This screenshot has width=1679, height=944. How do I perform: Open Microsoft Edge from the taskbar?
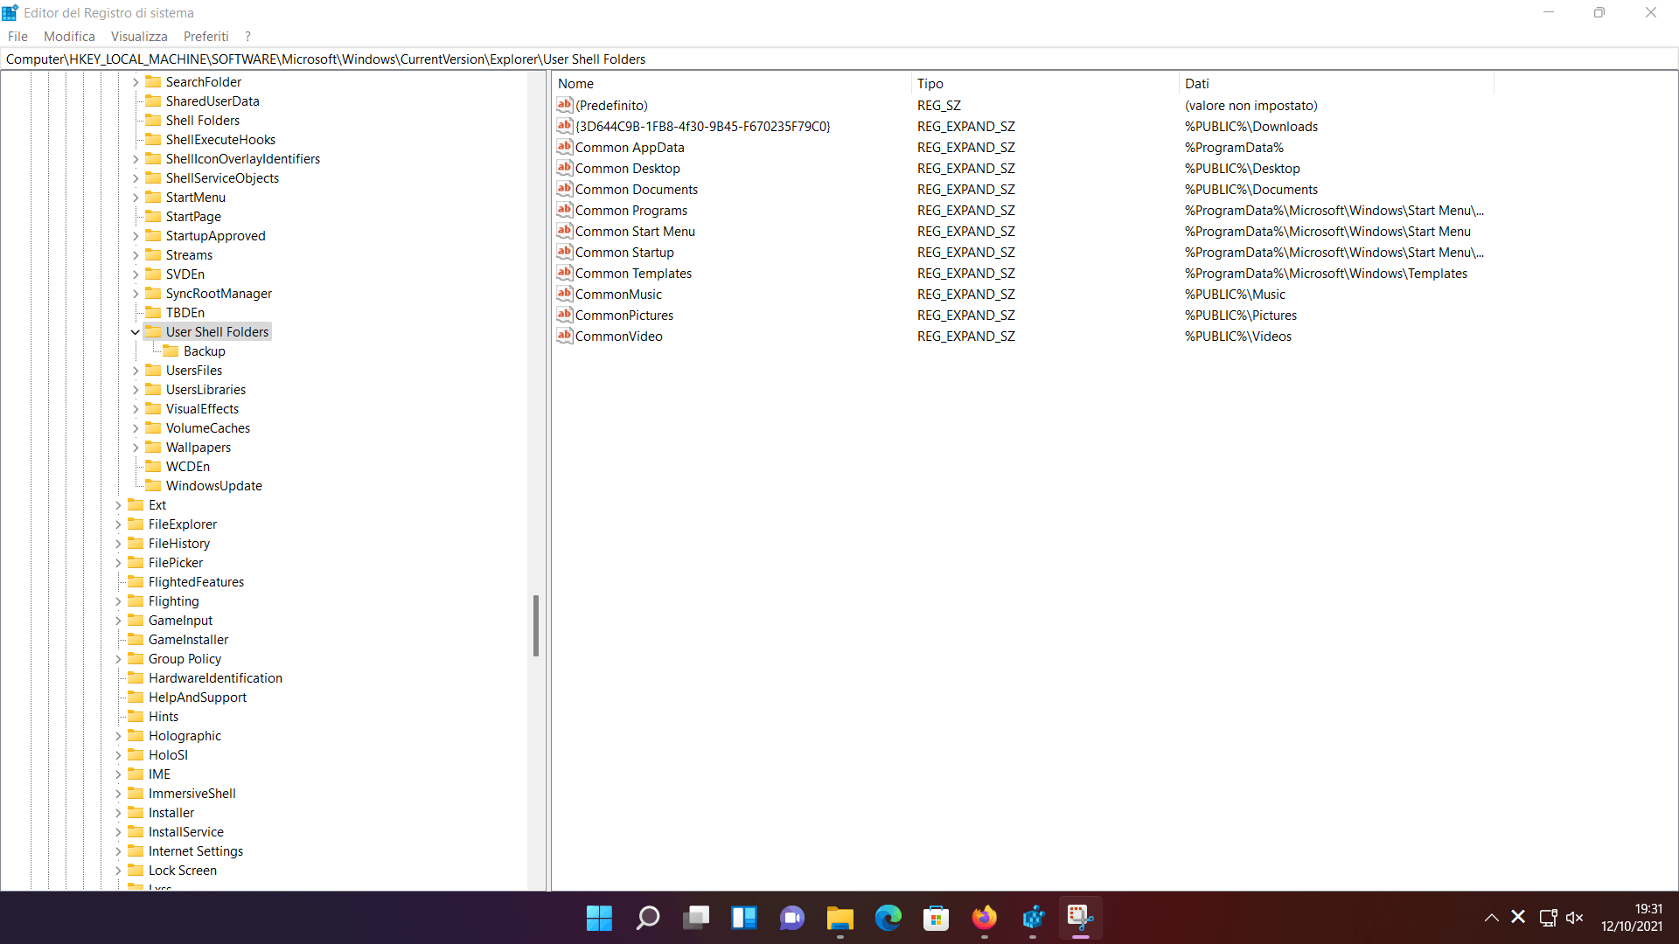pos(888,918)
